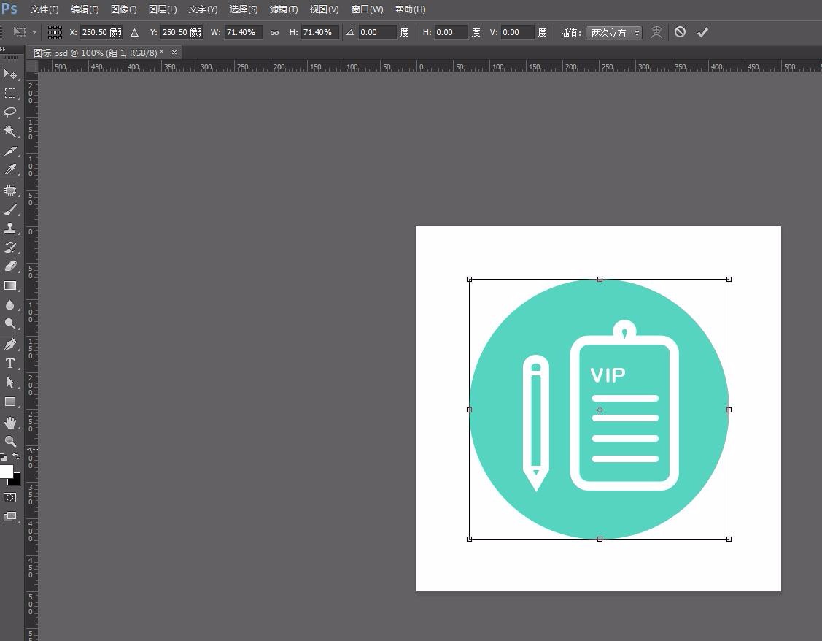This screenshot has height=641, width=822.
Task: Select the Hand tool
Action: point(10,422)
